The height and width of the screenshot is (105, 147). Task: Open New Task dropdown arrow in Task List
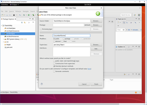pos(120,22)
